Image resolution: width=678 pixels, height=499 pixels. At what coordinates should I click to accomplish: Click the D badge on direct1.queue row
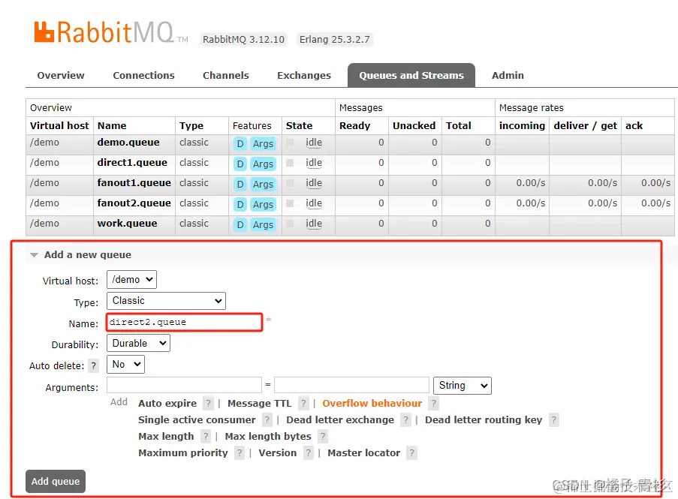point(240,163)
